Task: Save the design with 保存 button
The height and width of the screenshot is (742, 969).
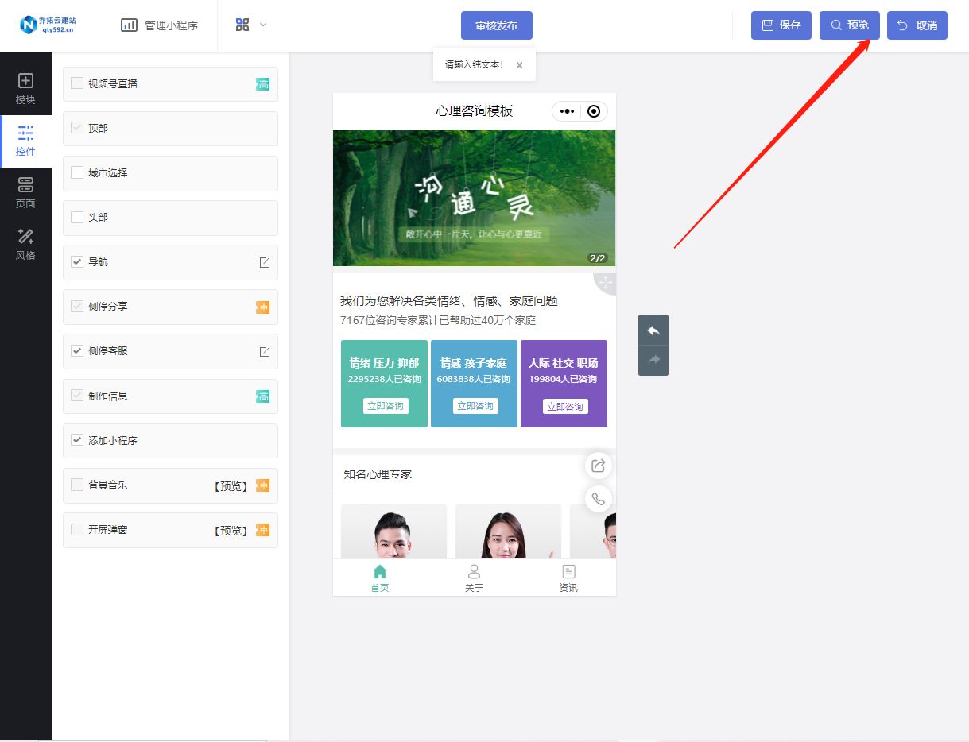Action: click(781, 25)
